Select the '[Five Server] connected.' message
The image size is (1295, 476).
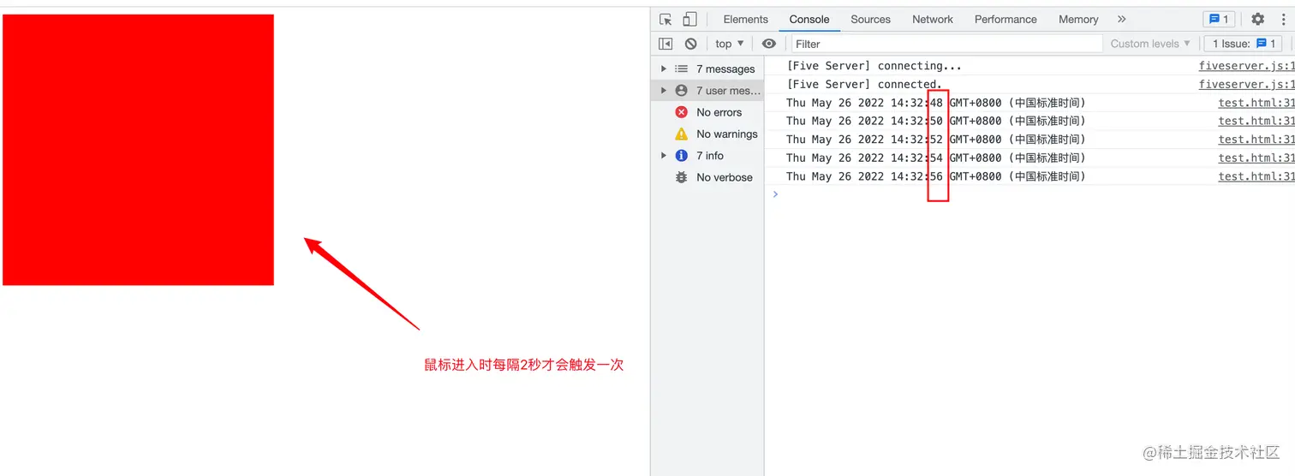[864, 84]
